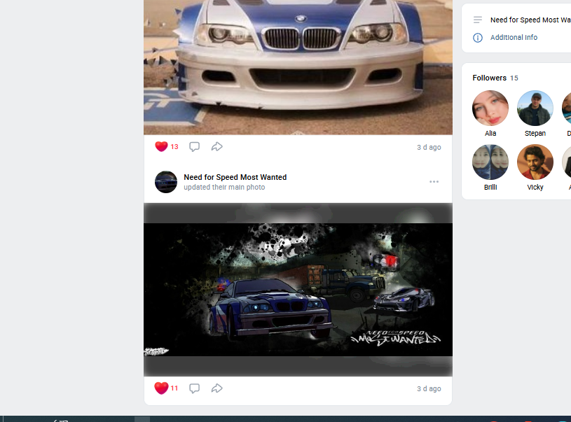
Task: Open the silver BMW front photo
Action: click(x=298, y=67)
